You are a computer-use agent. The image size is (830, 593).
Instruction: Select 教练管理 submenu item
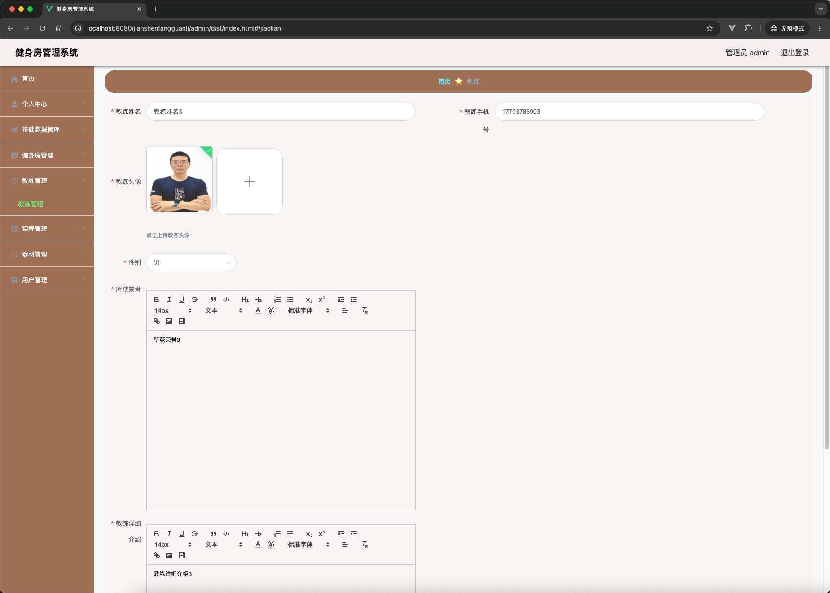point(31,204)
